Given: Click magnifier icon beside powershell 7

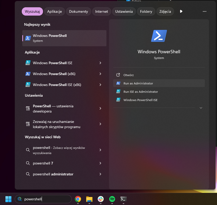Looking at the screenshot, I should [28, 163].
